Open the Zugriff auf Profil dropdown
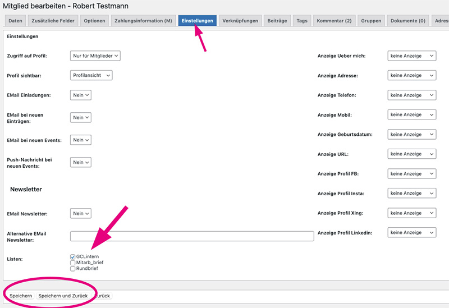This screenshot has height=308, width=449. [x=95, y=56]
